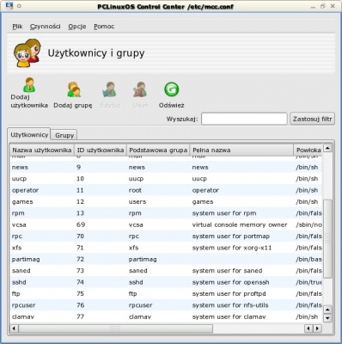Select the 'vcsa' user row
This screenshot has height=344, width=342.
pos(166,224)
